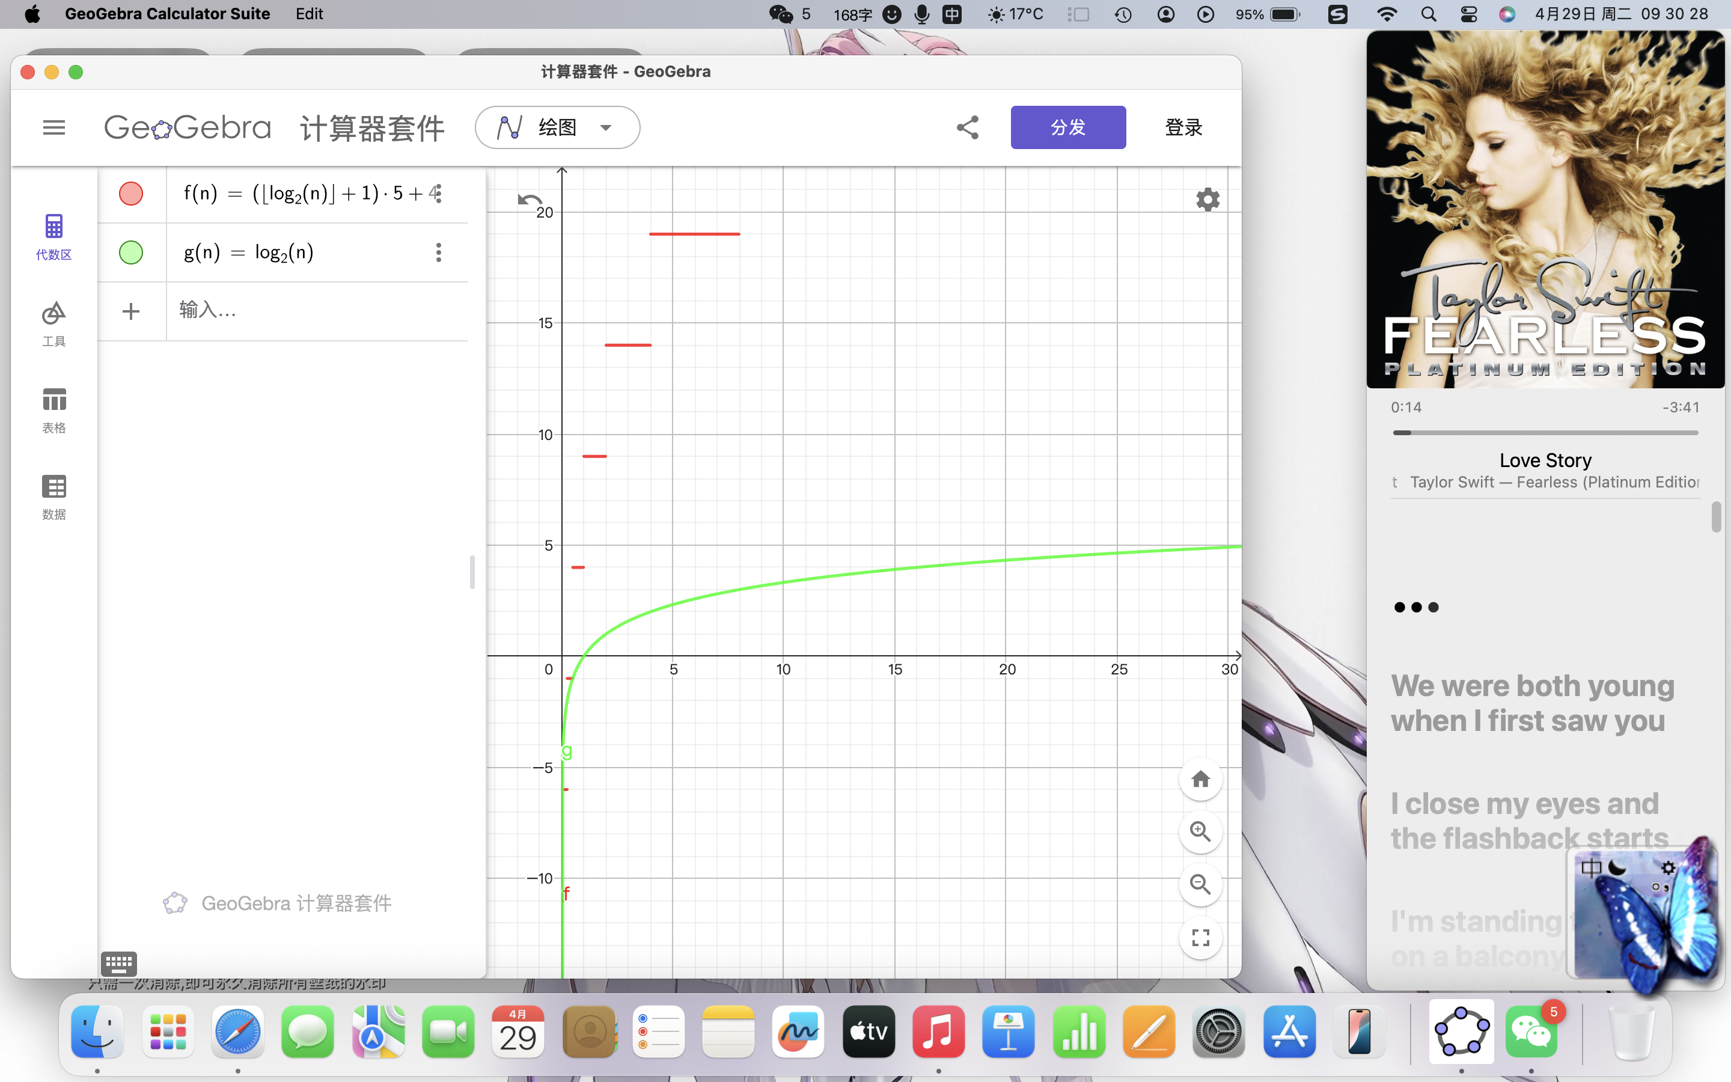The width and height of the screenshot is (1731, 1082).
Task: Open Finder from the Dock
Action: pyautogui.click(x=97, y=1031)
